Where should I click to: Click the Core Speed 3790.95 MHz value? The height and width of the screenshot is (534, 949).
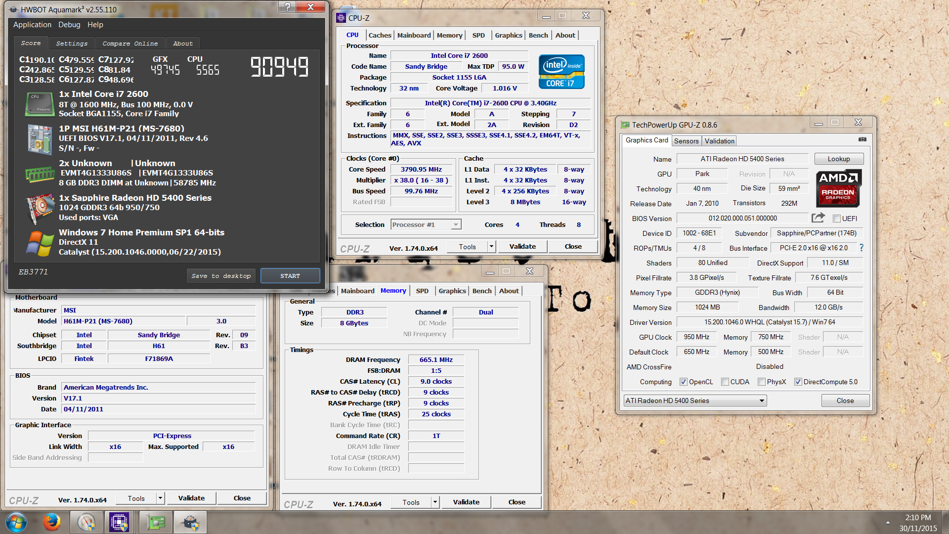pyautogui.click(x=421, y=169)
